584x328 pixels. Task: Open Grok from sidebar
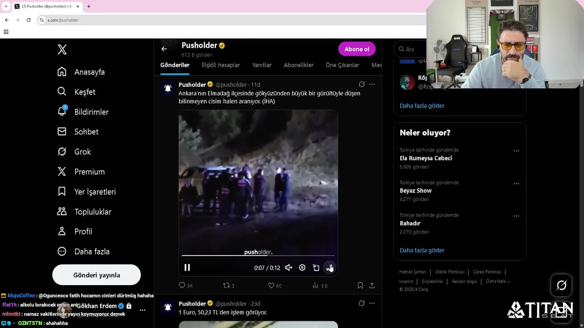[x=74, y=152]
